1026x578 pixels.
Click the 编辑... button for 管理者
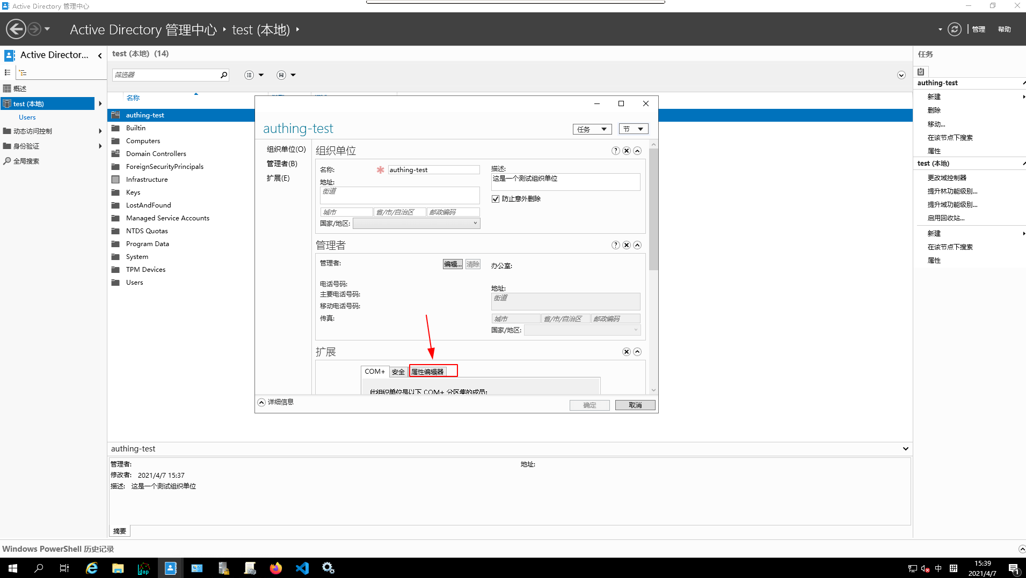pos(452,264)
